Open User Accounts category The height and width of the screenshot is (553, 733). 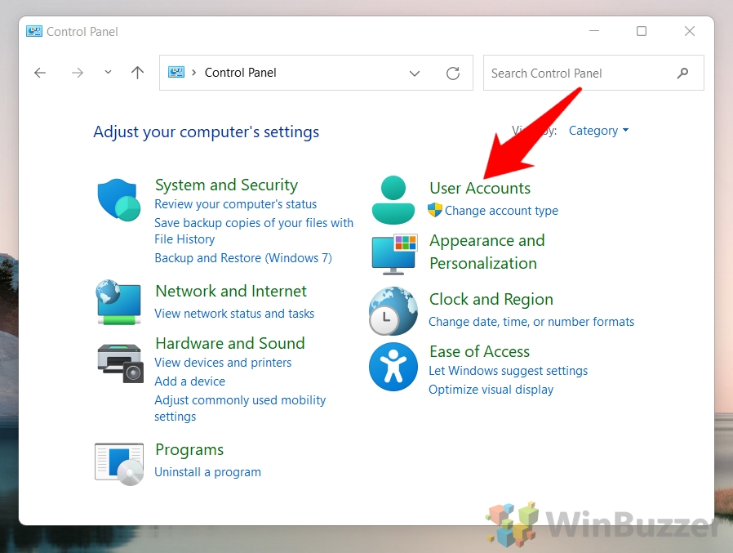point(480,188)
